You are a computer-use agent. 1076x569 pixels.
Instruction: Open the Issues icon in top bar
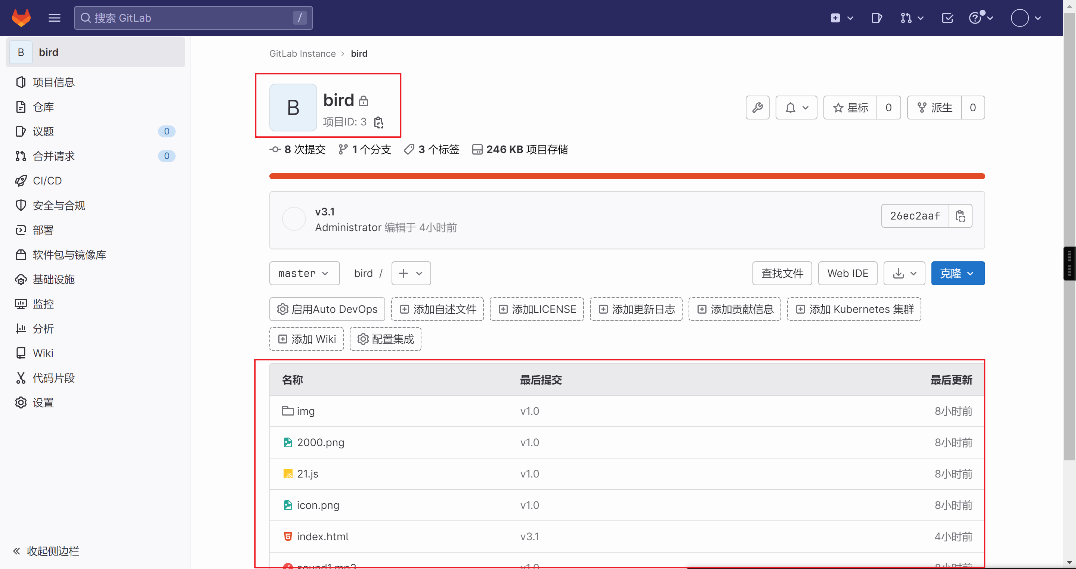tap(876, 18)
